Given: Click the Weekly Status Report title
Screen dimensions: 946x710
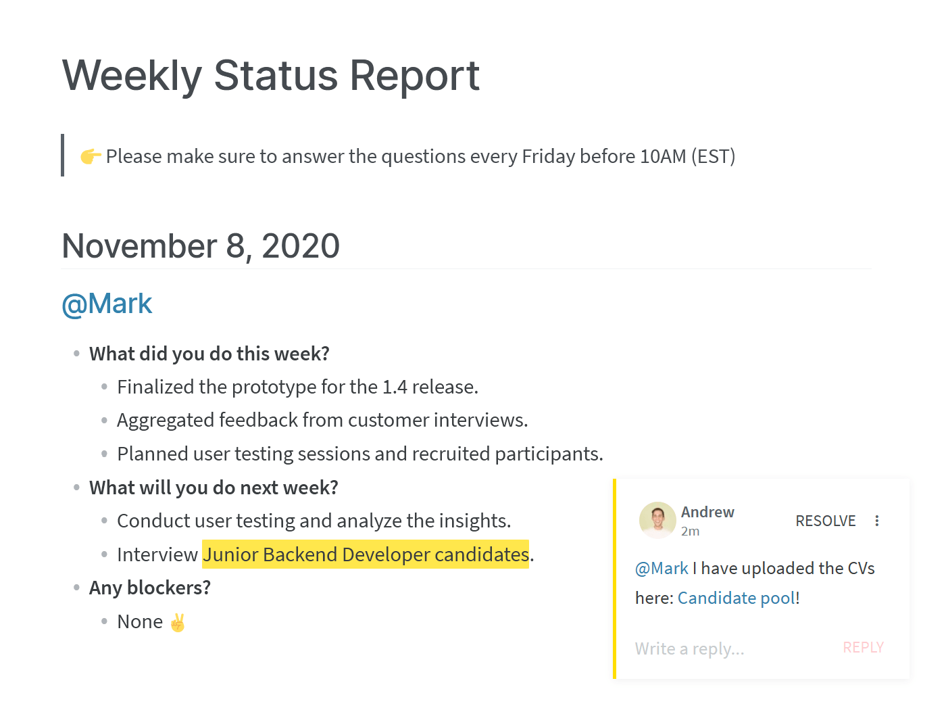Looking at the screenshot, I should coord(271,75).
